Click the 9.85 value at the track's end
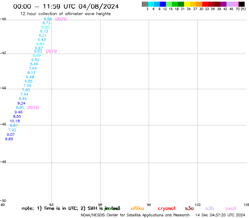 click(x=9, y=139)
